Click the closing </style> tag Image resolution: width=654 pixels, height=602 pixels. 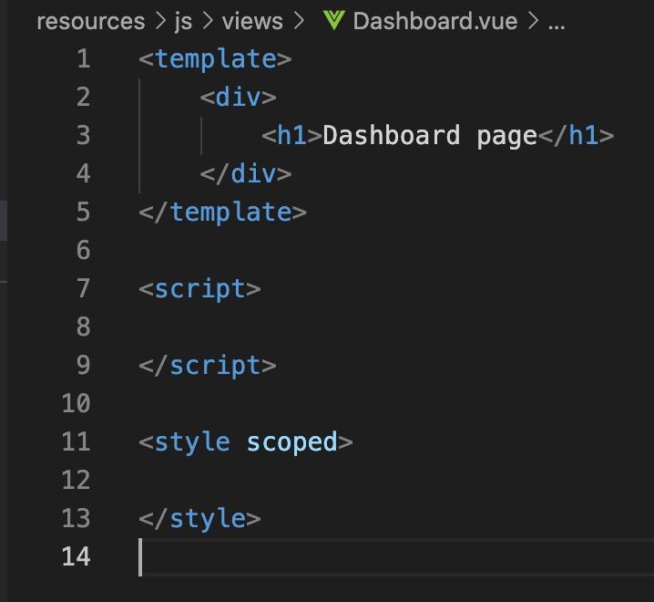click(199, 519)
